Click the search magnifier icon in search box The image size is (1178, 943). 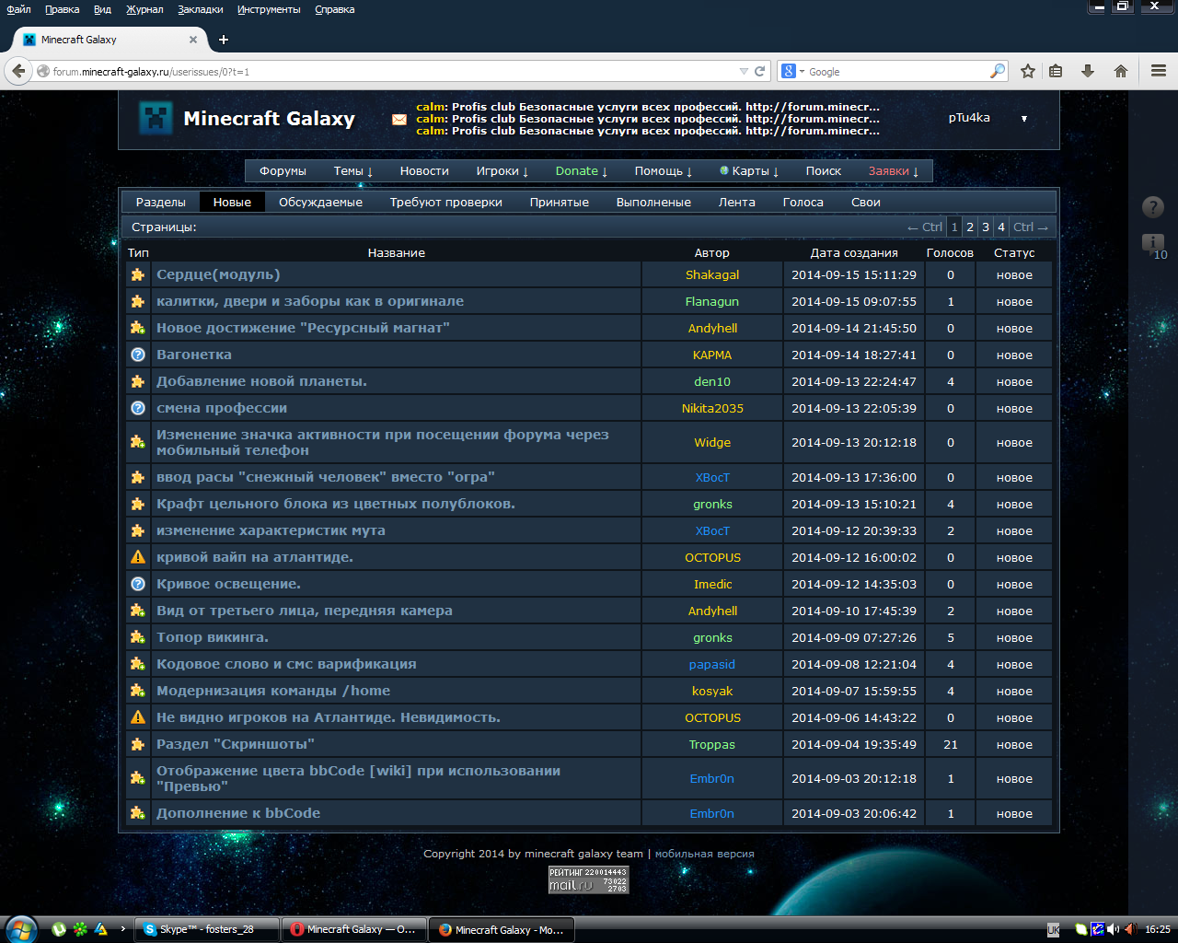tap(997, 71)
